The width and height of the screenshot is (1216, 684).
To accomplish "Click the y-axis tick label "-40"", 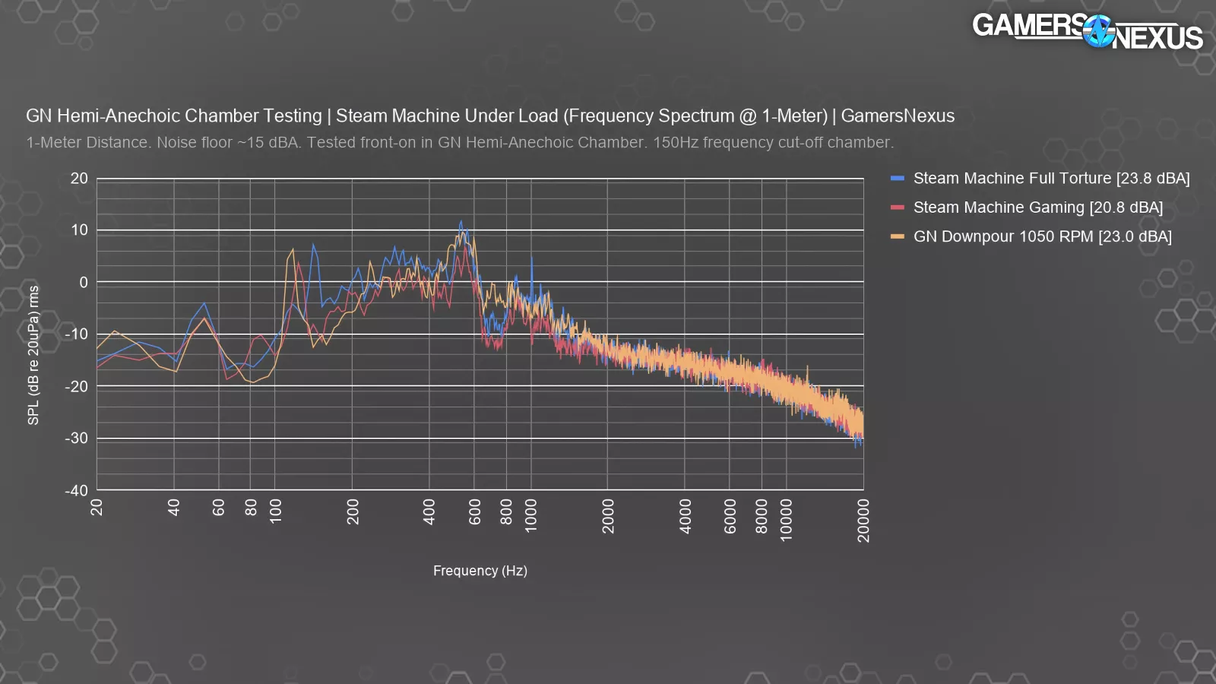I will point(77,490).
